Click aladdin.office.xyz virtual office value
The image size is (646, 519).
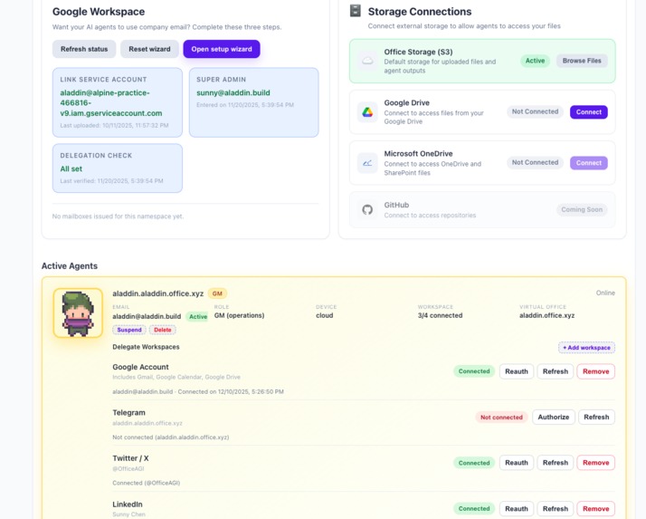[546, 315]
